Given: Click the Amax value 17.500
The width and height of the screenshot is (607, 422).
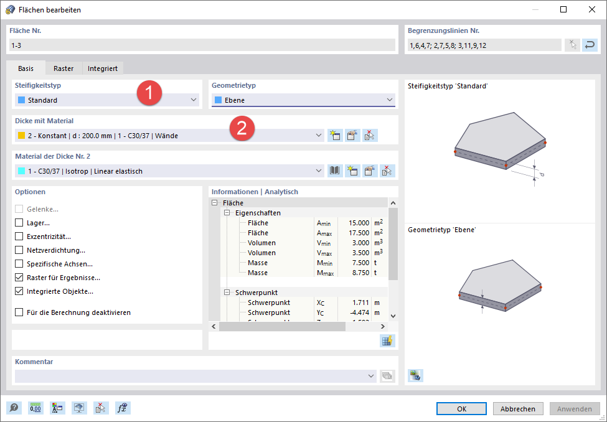Looking at the screenshot, I should tap(359, 233).
